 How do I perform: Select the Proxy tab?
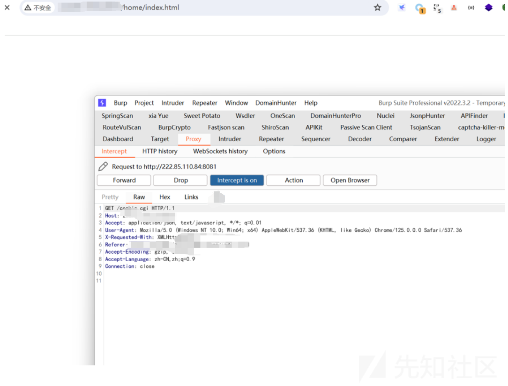point(194,139)
